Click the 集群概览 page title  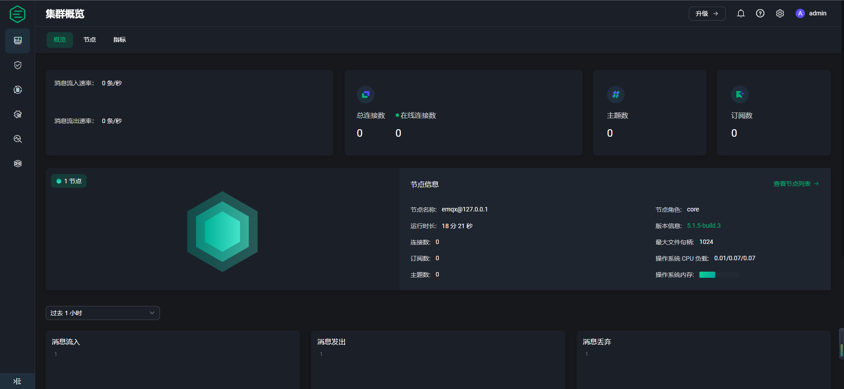pos(65,14)
